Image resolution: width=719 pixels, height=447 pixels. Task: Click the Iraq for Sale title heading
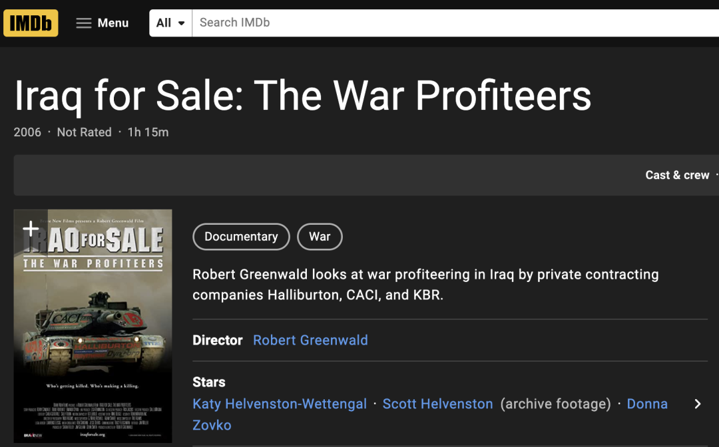coord(302,95)
